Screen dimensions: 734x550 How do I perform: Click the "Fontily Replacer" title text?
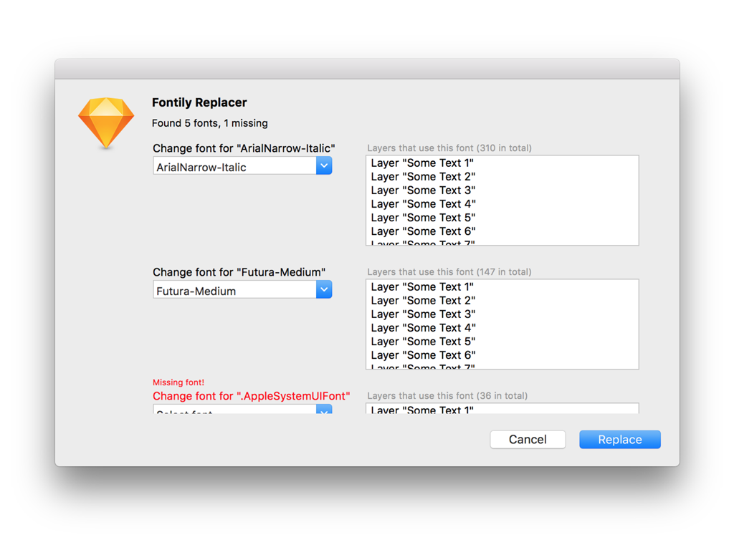click(199, 102)
